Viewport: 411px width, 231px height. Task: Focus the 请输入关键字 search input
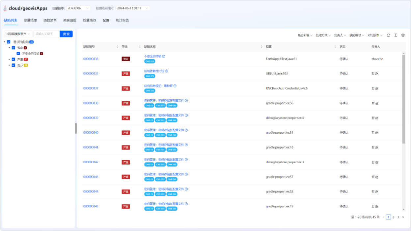[46, 34]
